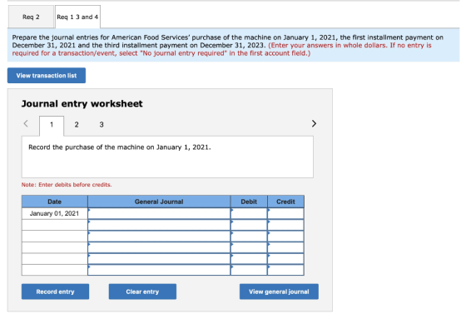
Task: Open account dropdown in first General Journal row
Action: 159,213
